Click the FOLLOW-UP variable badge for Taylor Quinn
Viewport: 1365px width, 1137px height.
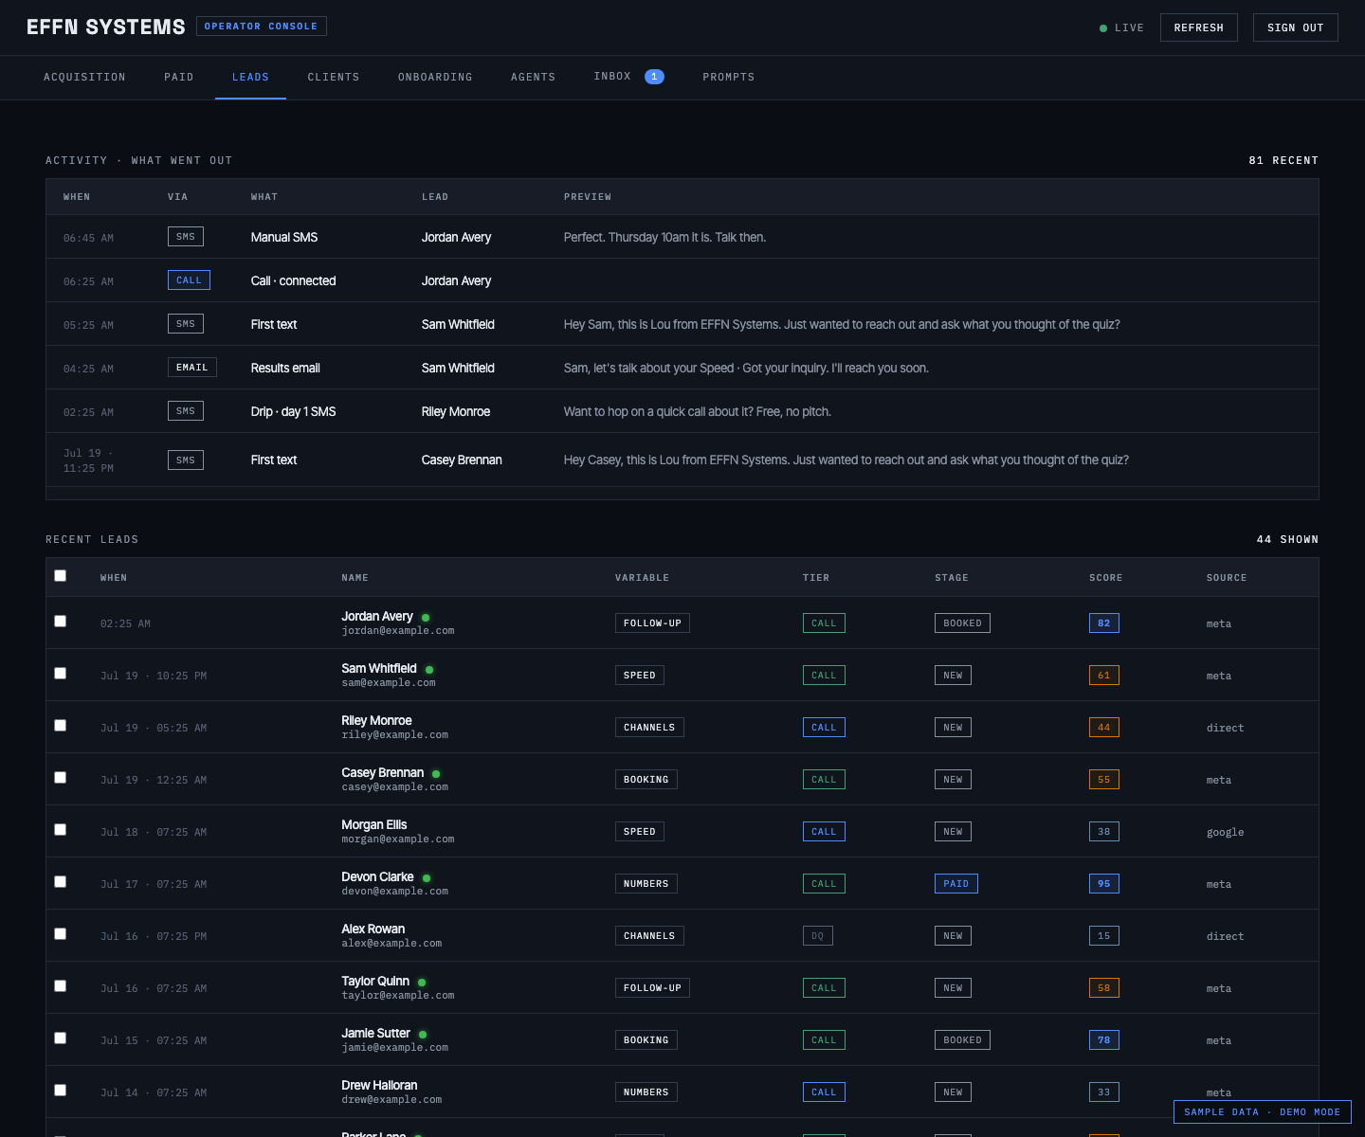pos(652,988)
